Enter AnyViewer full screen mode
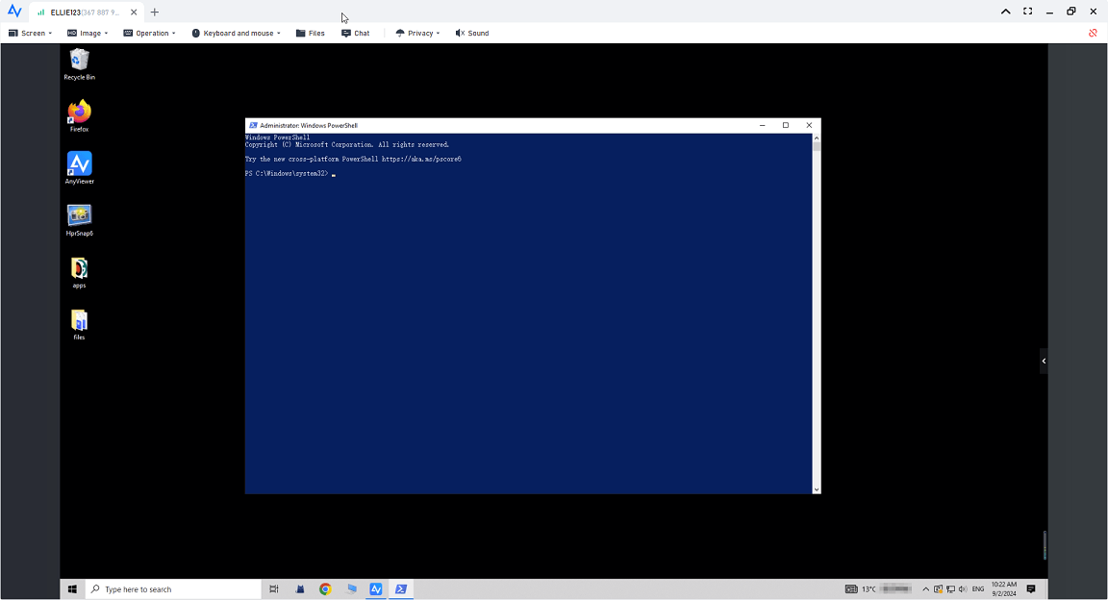This screenshot has height=600, width=1108. coord(1027,12)
